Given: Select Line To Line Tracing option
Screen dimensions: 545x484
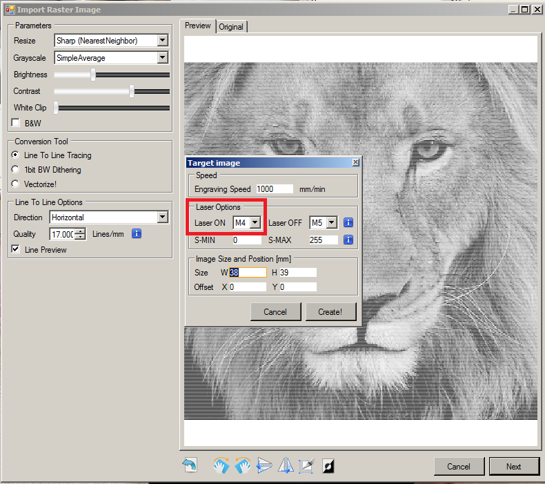Looking at the screenshot, I should 15,155.
